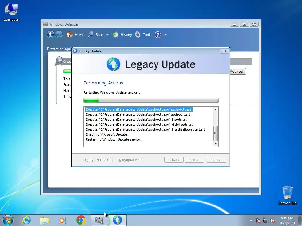Switch to Windows Defender taskbar button
This screenshot has width=302, height=226.
[99, 220]
